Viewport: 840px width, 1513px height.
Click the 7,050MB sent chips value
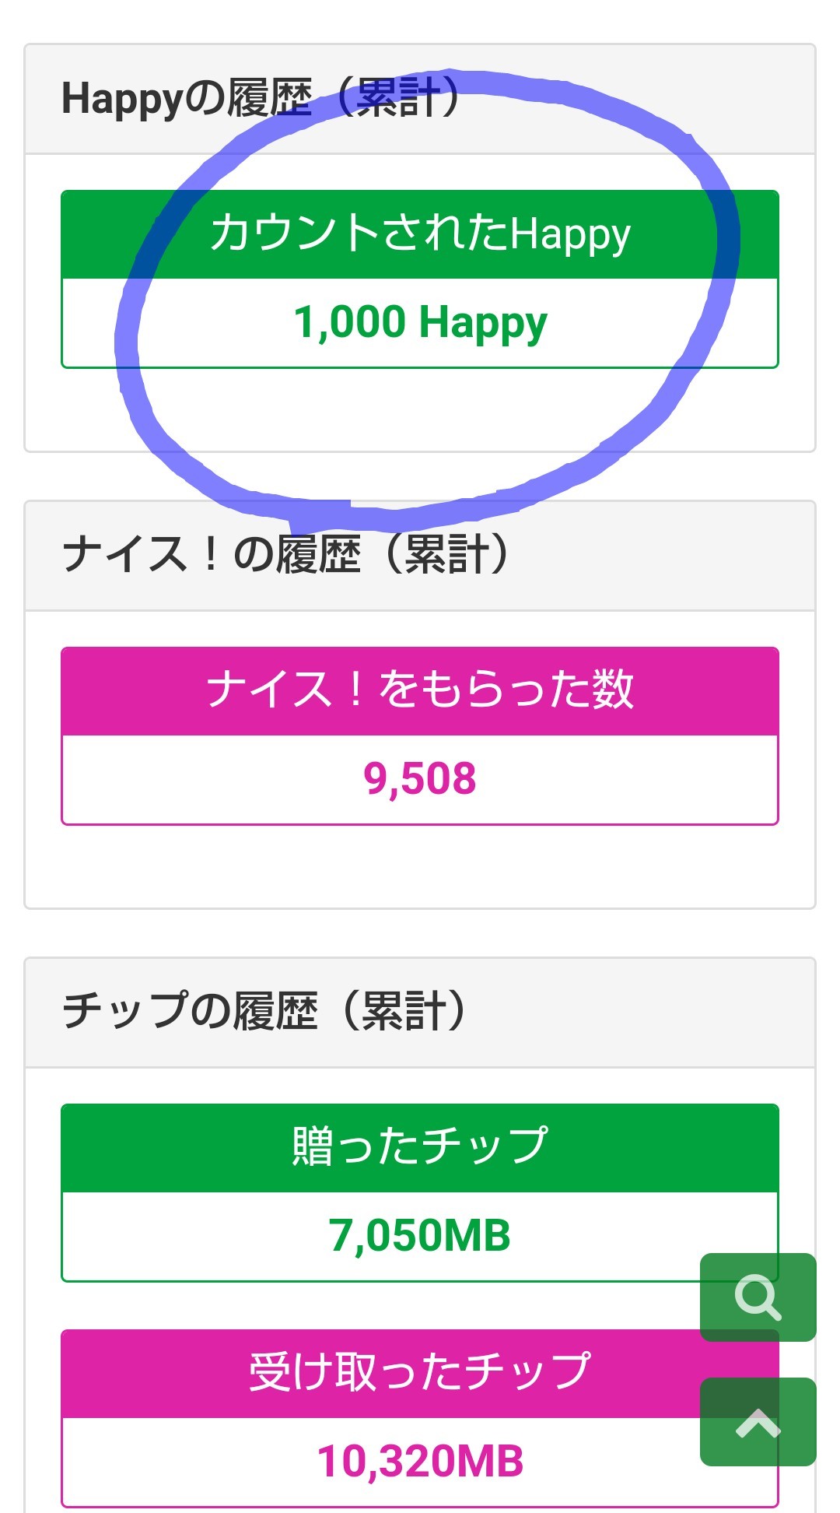(x=420, y=1236)
